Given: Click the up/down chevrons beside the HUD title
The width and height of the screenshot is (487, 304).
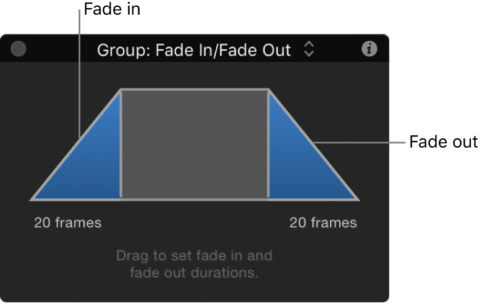Looking at the screenshot, I should click(309, 50).
